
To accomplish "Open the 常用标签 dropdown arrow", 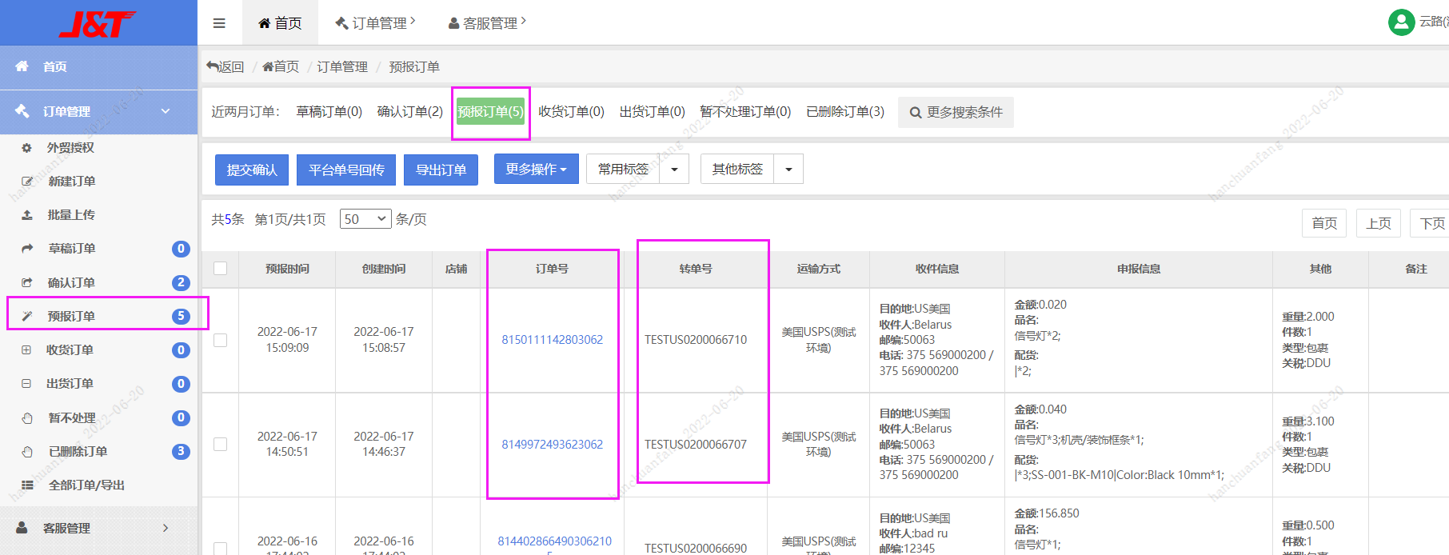I will click(x=674, y=170).
